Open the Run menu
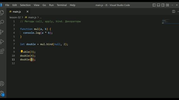Image resolution: width=179 pixels, height=100 pixels. 51,5
